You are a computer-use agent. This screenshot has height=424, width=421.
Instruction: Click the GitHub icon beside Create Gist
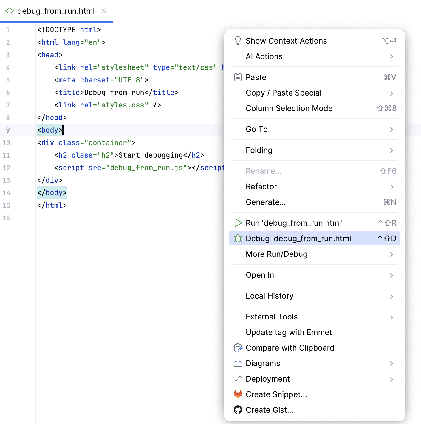[x=238, y=410]
